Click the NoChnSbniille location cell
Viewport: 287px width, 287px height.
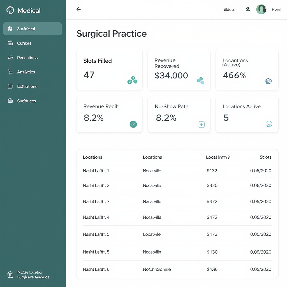coord(157,269)
